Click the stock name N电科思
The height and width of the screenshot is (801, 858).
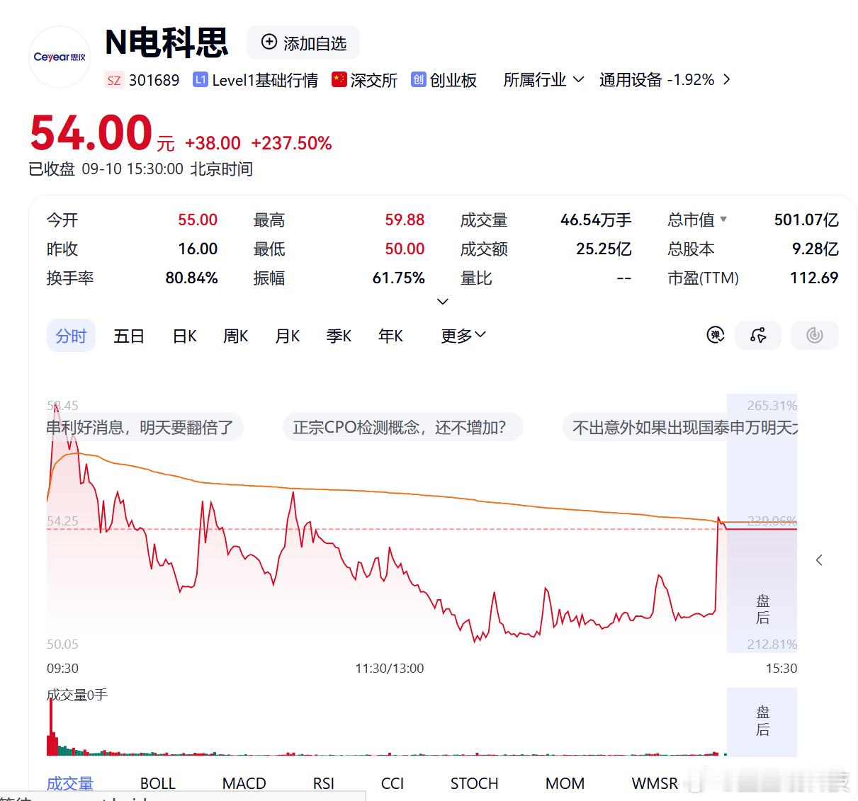[x=166, y=42]
